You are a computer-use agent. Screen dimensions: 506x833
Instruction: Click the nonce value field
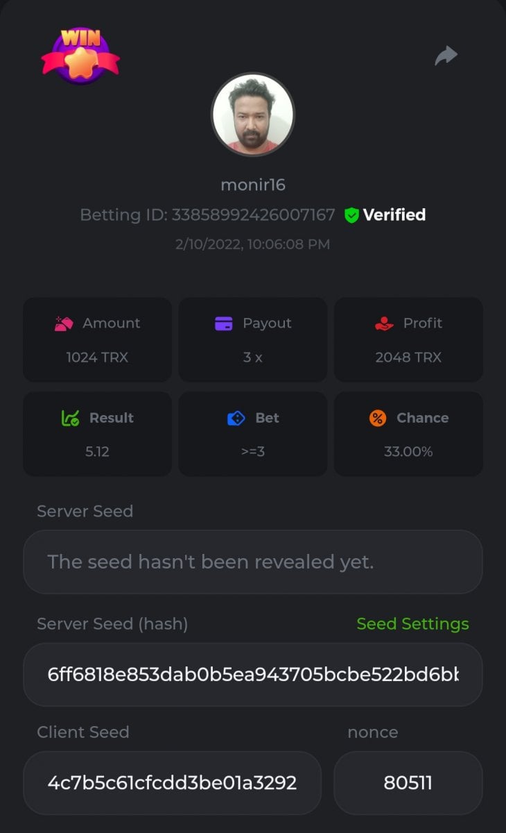(408, 783)
